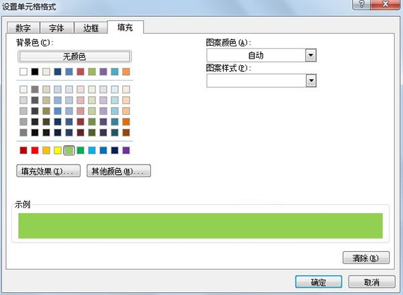The width and height of the screenshot is (403, 295).
Task: Choose the white theme color swatch
Action: pos(24,71)
